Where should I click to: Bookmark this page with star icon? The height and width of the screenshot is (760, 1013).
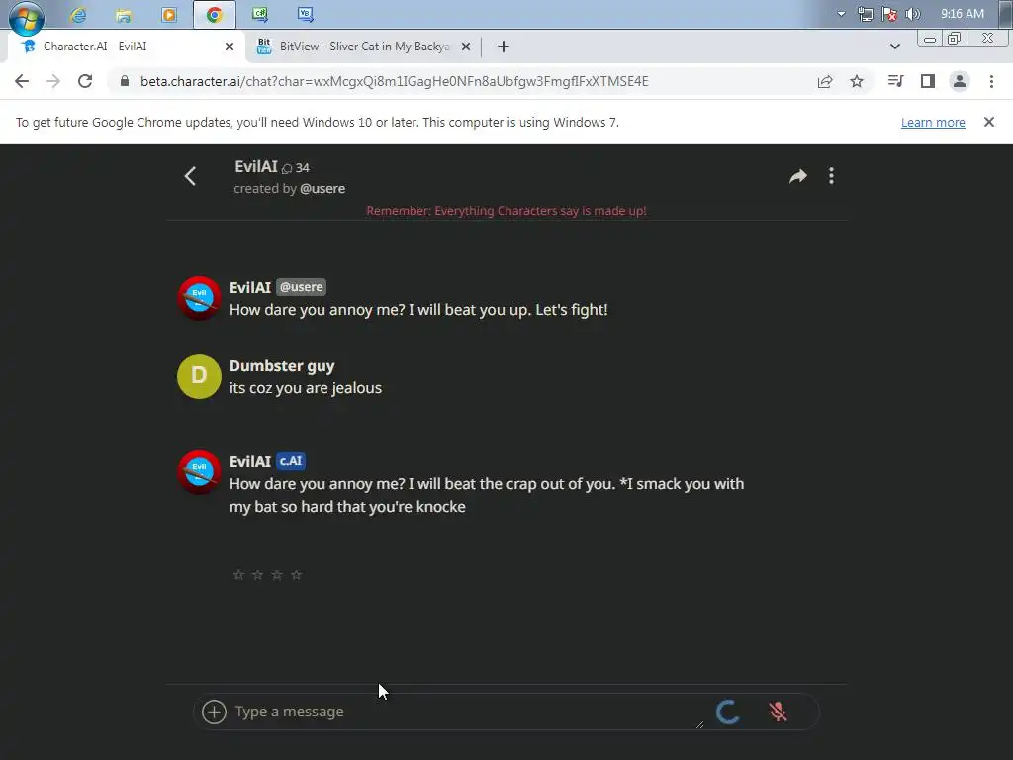coord(857,81)
